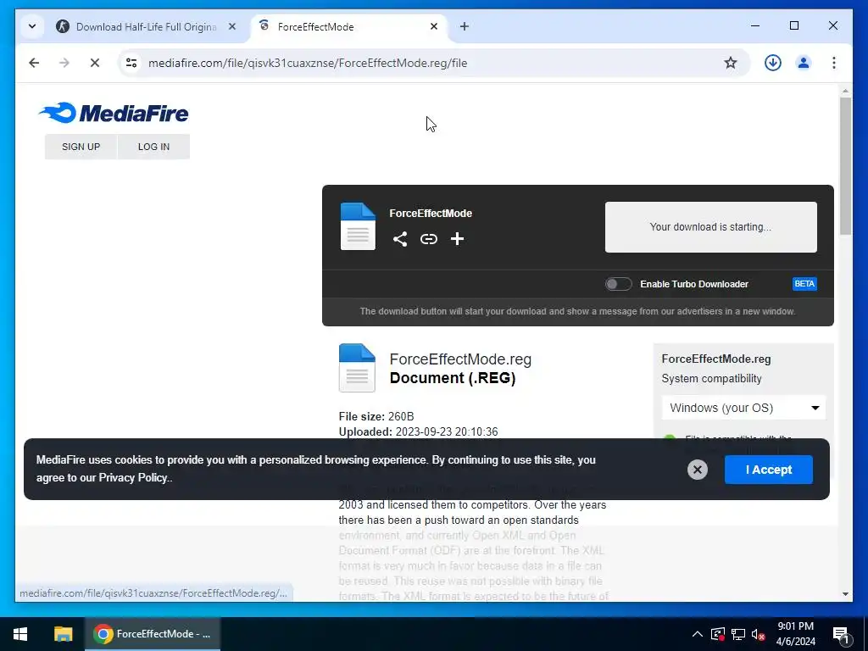Toggle Enable Turbo Downloader switch
The width and height of the screenshot is (868, 651).
click(618, 284)
